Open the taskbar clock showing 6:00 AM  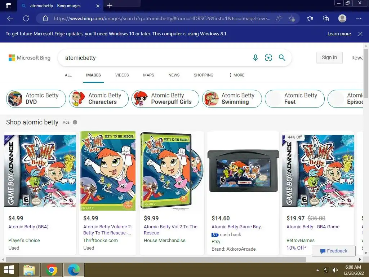click(353, 270)
